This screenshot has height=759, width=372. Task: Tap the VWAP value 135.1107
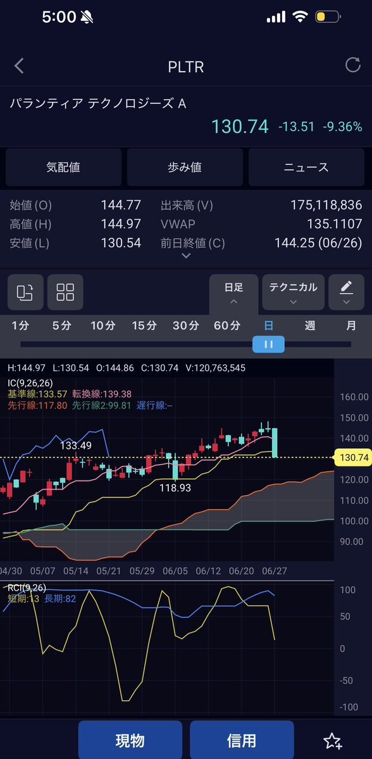334,224
